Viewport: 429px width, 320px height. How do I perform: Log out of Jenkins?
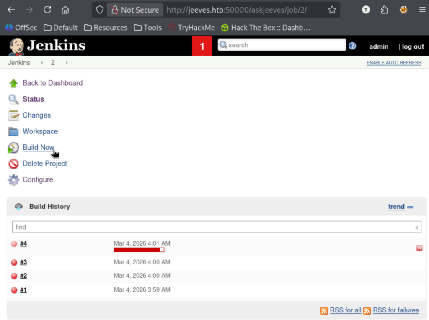413,46
